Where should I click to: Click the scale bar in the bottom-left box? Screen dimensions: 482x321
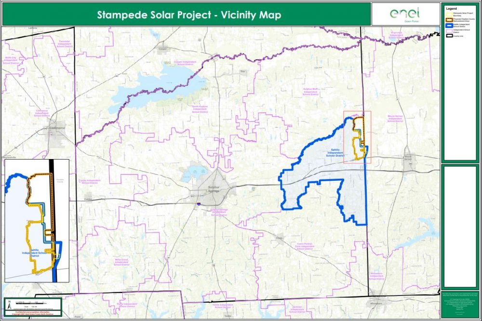pos(30,303)
